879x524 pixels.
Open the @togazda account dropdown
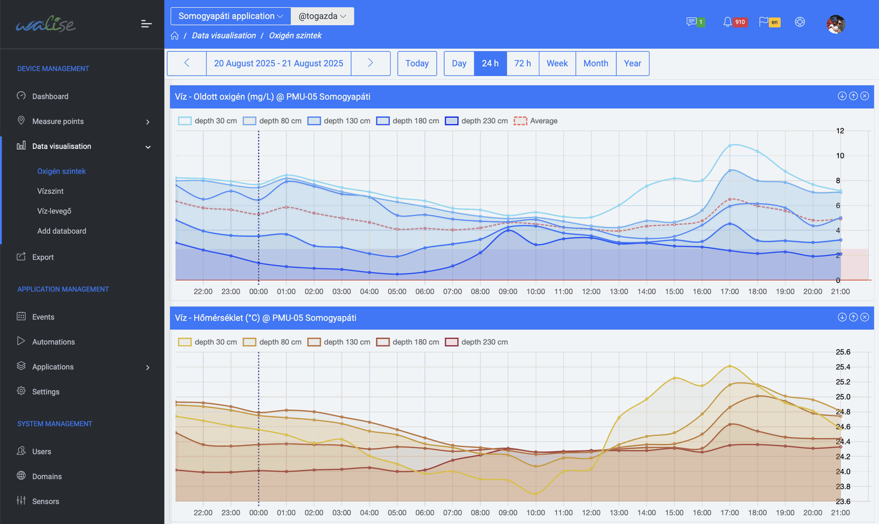point(322,16)
